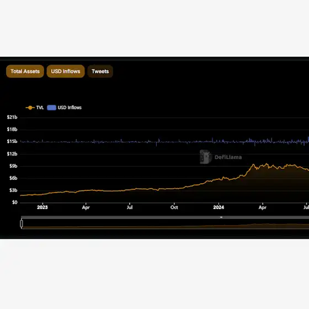Click the Oct label on the x-axis

click(x=174, y=207)
